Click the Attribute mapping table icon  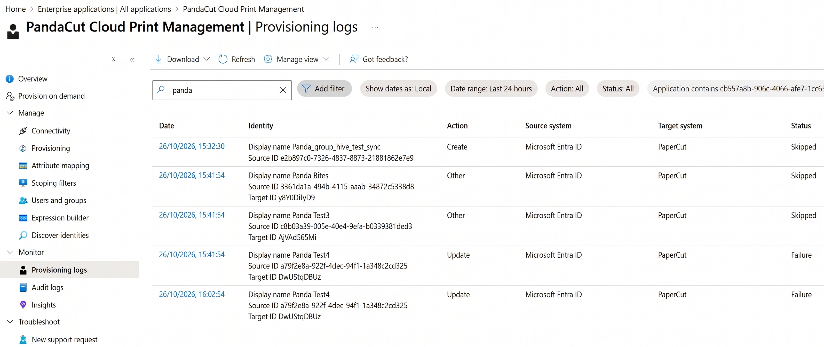pos(23,166)
